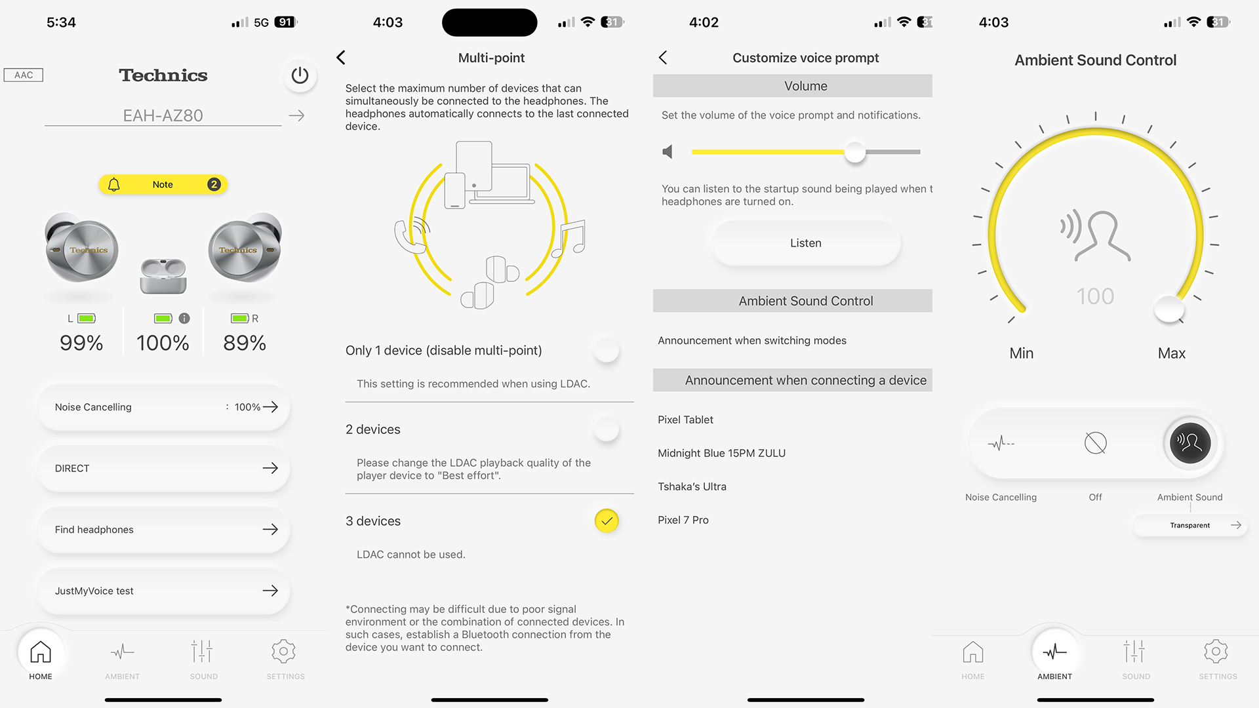Viewport: 1259px width, 708px height.
Task: Click the Settings gear icon
Action: [x=284, y=653]
